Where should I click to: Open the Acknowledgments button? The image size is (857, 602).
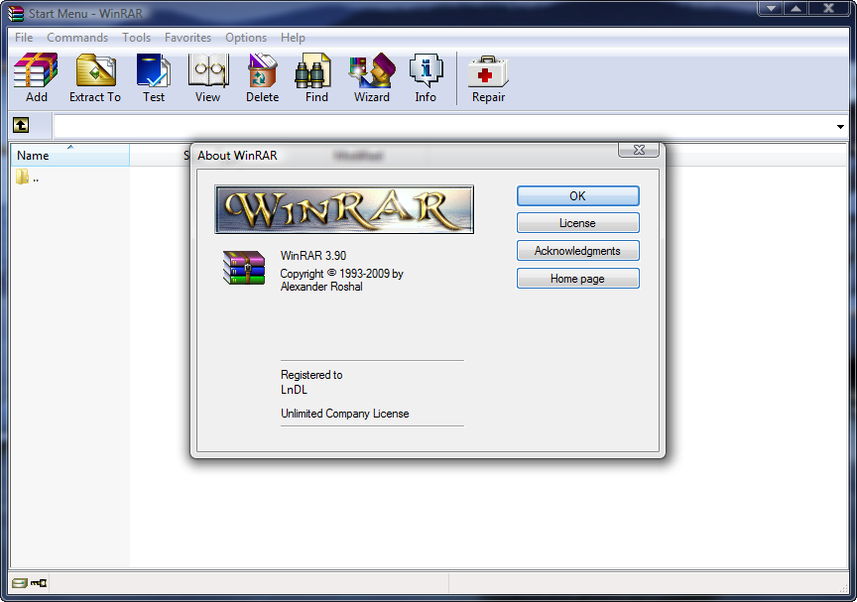click(577, 251)
